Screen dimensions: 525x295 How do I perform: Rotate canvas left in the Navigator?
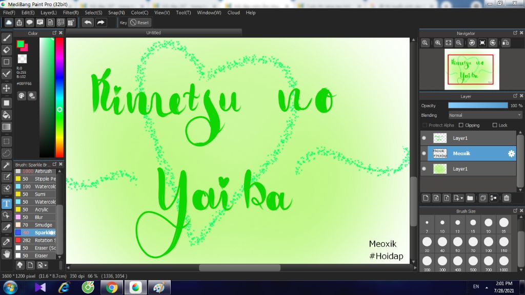pyautogui.click(x=472, y=43)
